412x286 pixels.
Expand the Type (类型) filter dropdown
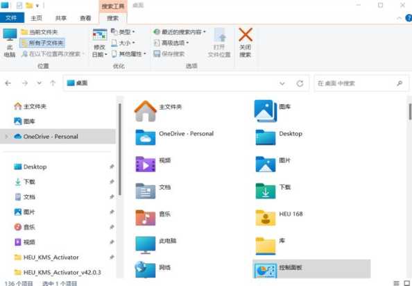pos(123,32)
